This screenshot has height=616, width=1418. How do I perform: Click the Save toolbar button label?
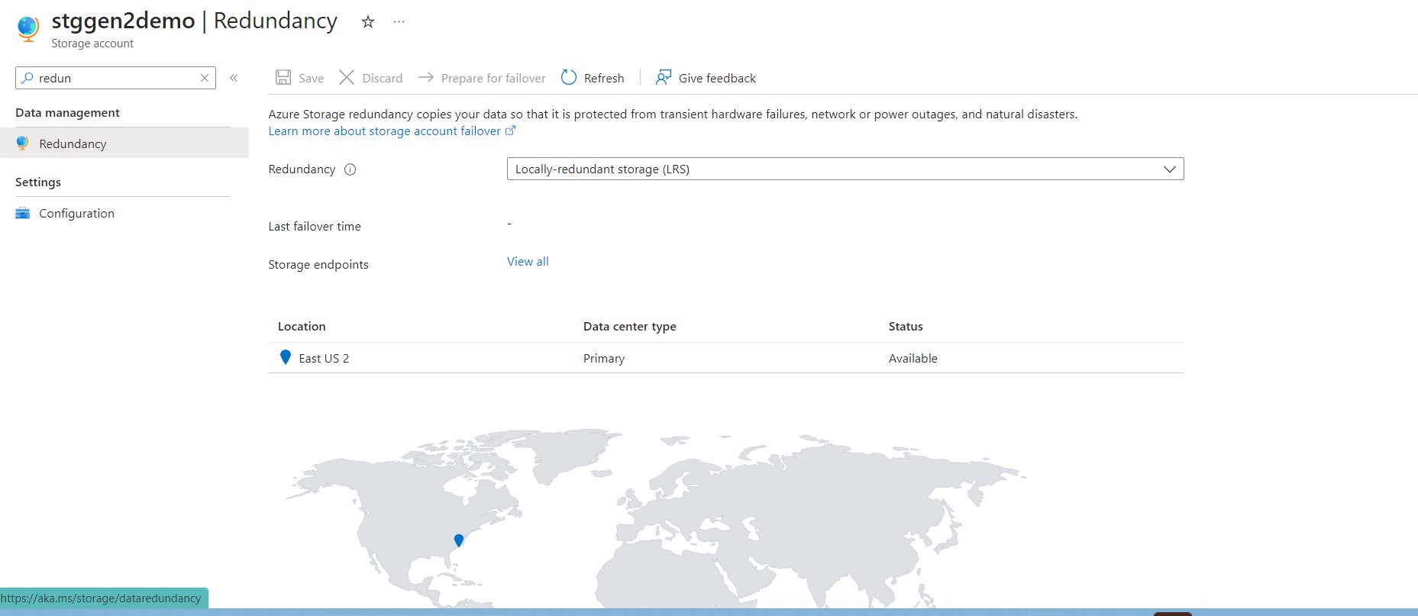[x=311, y=78]
